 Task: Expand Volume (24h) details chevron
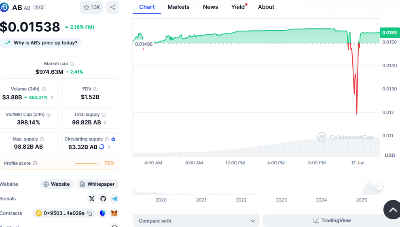point(52,97)
